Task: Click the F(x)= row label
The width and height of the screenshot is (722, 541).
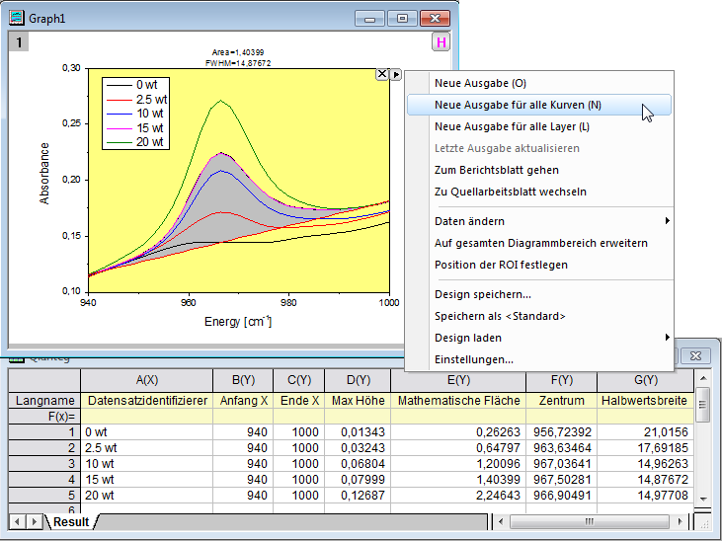Action: coord(44,417)
